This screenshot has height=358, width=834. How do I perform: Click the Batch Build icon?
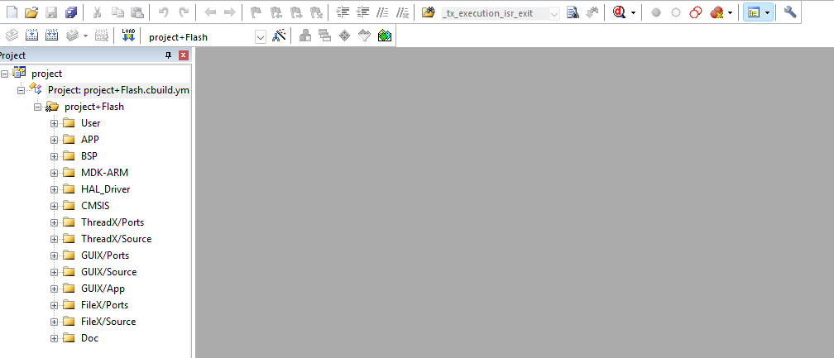(x=72, y=36)
